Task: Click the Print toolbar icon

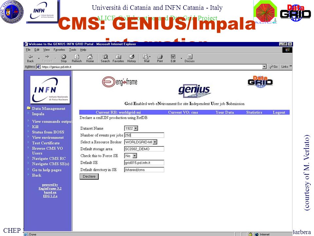Action: pos(160,58)
